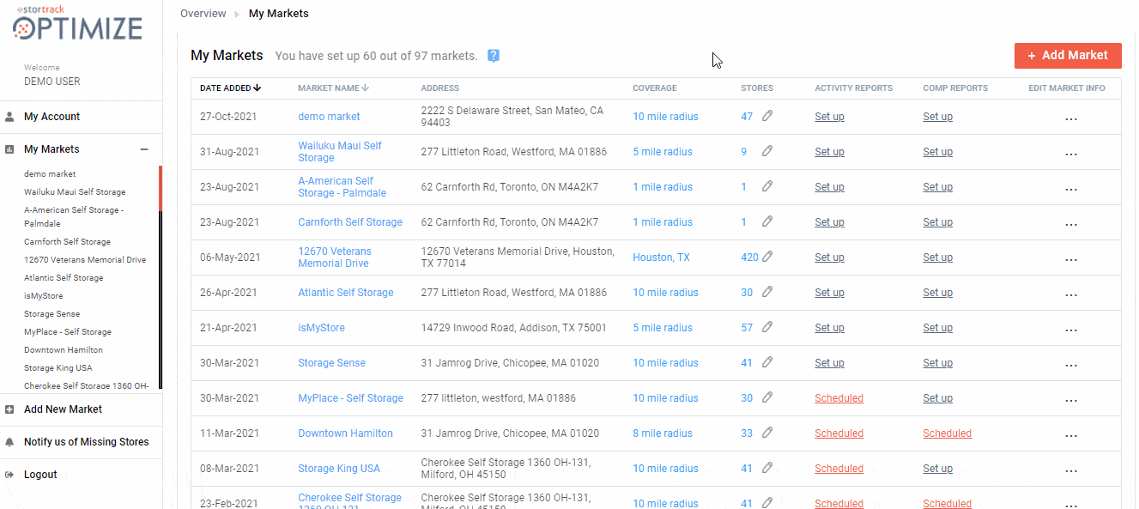Click the Add Market button
1139x509 pixels.
pyautogui.click(x=1068, y=56)
